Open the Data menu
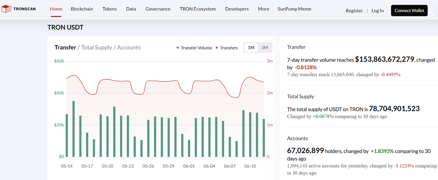 click(x=131, y=9)
